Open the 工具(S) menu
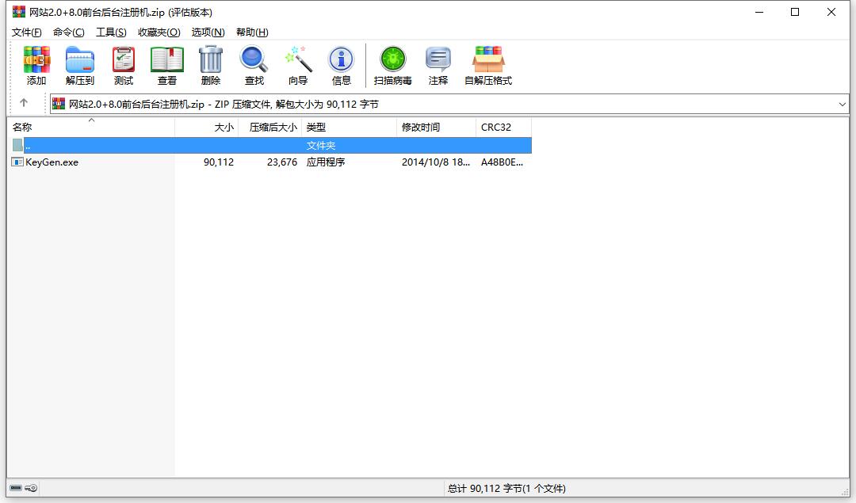The width and height of the screenshot is (856, 503). (111, 32)
